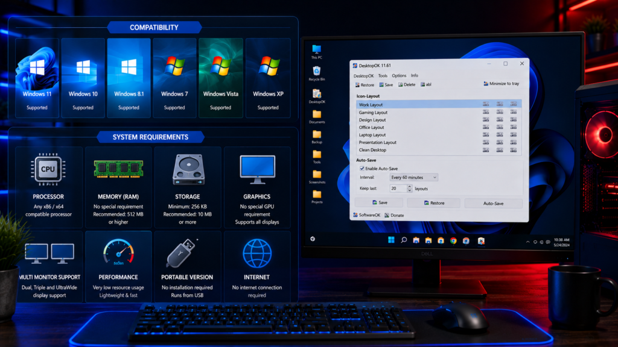The height and width of the screenshot is (347, 618).
Task: Click the DesktopOK desktop shortcut
Action: 317,96
